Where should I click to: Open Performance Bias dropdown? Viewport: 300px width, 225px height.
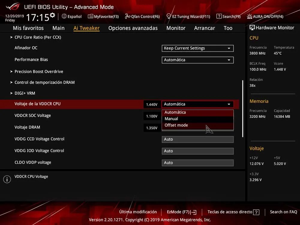(198, 60)
